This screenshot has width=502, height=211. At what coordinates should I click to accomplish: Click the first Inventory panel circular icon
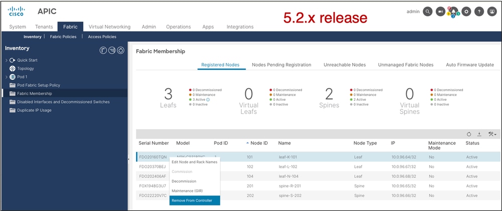click(103, 50)
